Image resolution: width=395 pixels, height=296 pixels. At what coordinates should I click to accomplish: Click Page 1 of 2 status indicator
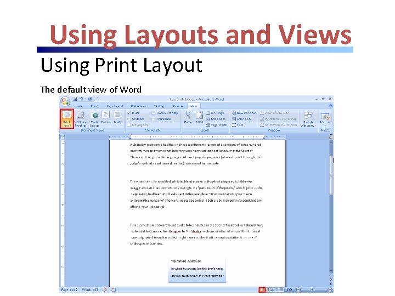pyautogui.click(x=69, y=290)
